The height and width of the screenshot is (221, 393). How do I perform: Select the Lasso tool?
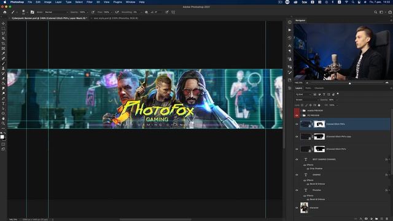pyautogui.click(x=3, y=33)
